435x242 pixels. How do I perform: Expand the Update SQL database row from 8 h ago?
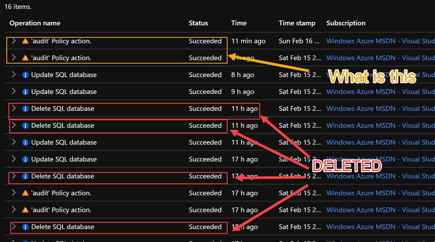pyautogui.click(x=14, y=74)
